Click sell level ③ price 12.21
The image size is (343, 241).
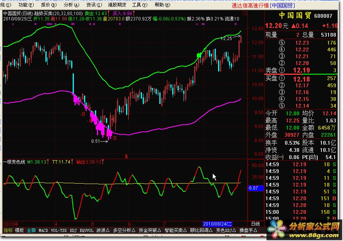pos(302,56)
